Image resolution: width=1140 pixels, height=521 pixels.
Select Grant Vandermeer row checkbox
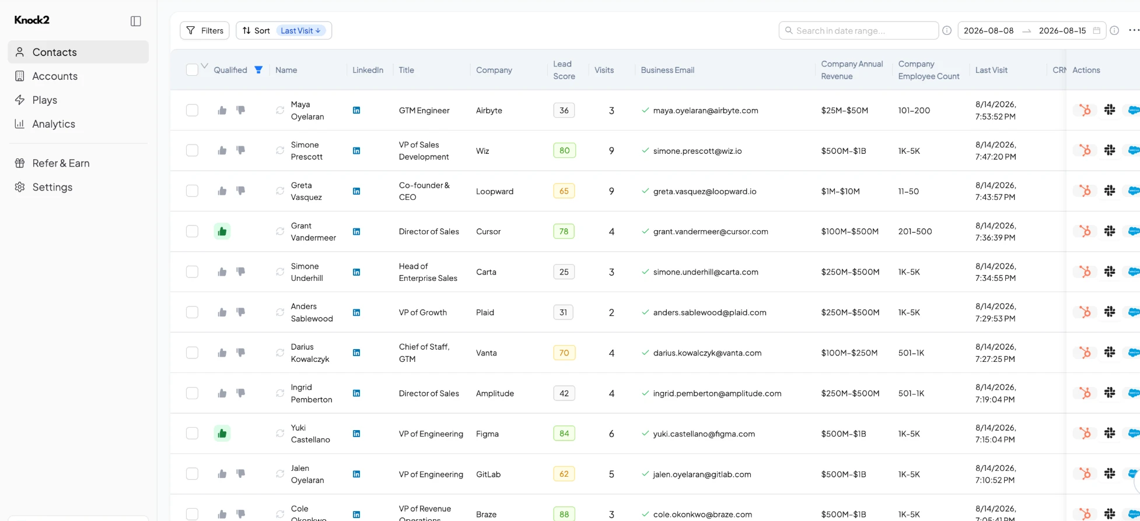point(192,231)
